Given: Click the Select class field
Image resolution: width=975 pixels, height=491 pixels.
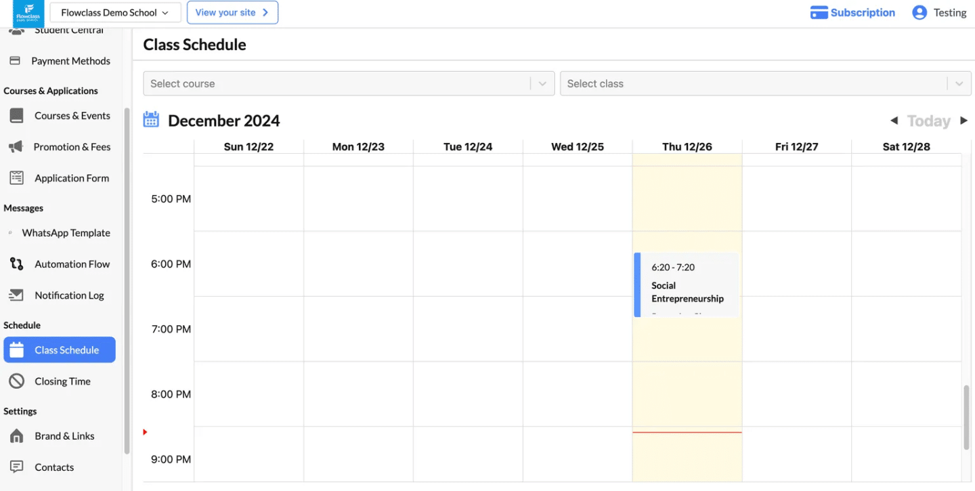Looking at the screenshot, I should click(766, 84).
